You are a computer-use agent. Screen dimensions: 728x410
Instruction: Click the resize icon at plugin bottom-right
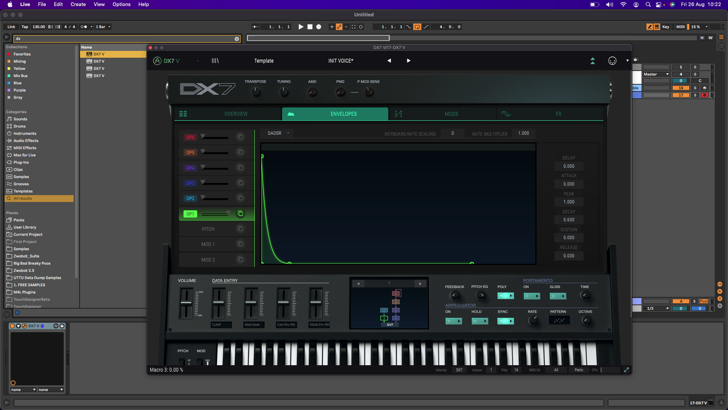(x=626, y=370)
